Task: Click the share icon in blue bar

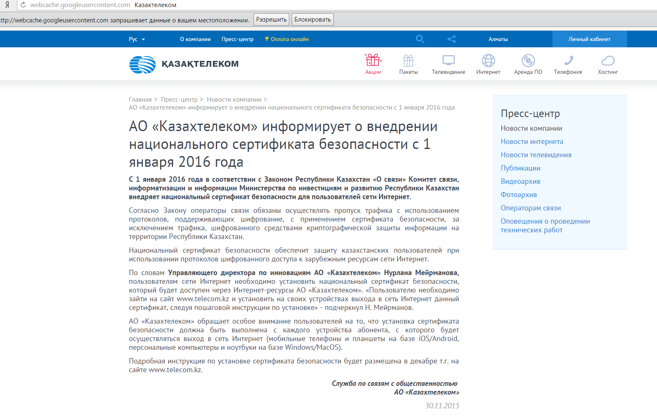Action: tap(452, 39)
